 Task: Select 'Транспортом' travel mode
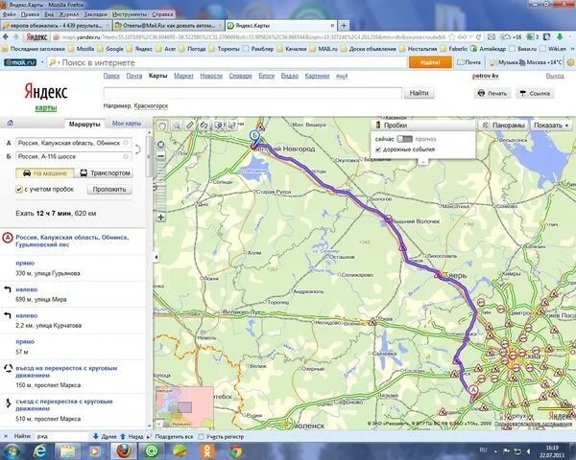coord(105,173)
